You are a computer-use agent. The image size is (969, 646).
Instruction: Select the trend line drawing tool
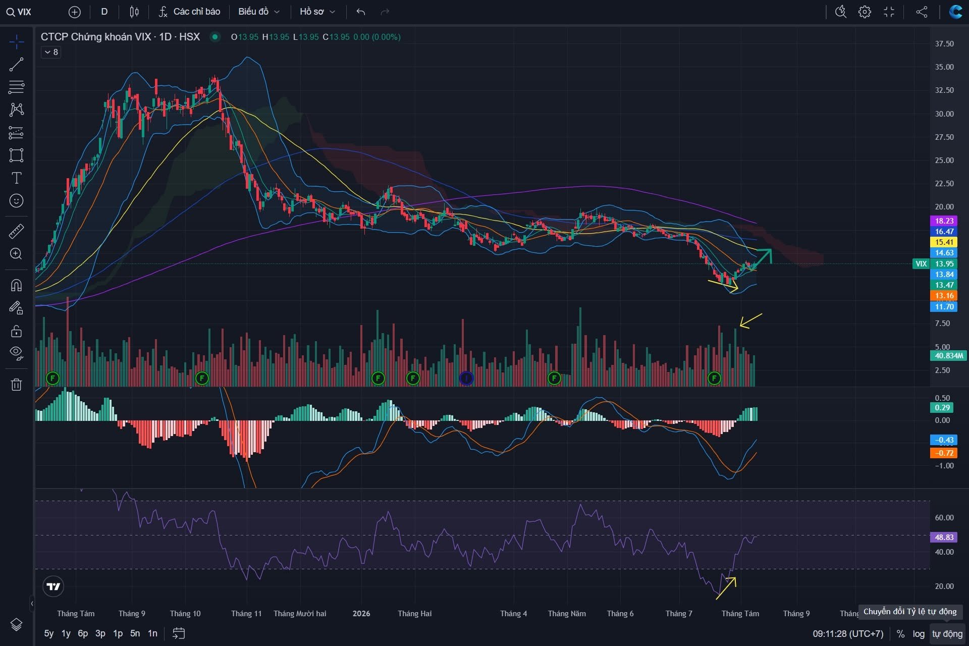(x=16, y=65)
